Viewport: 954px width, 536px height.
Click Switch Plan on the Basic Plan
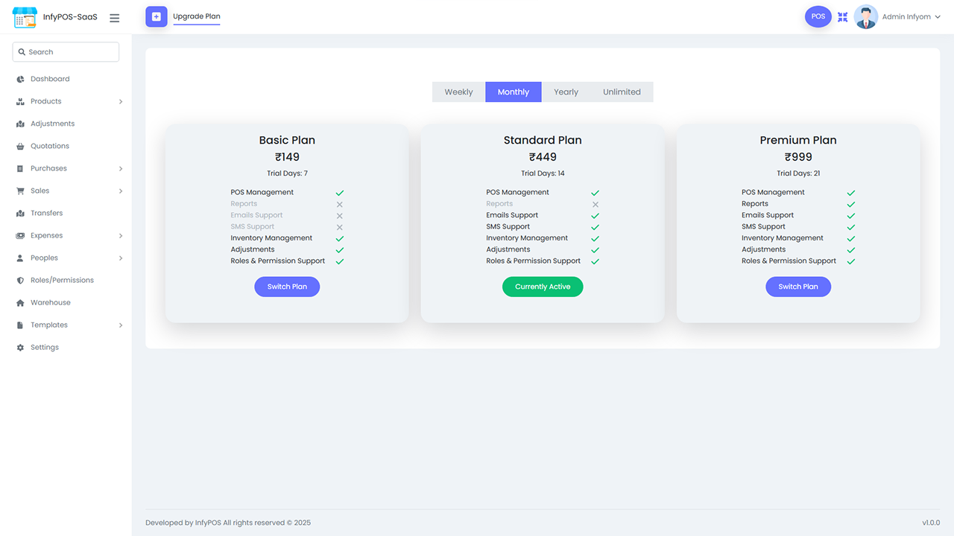click(287, 287)
